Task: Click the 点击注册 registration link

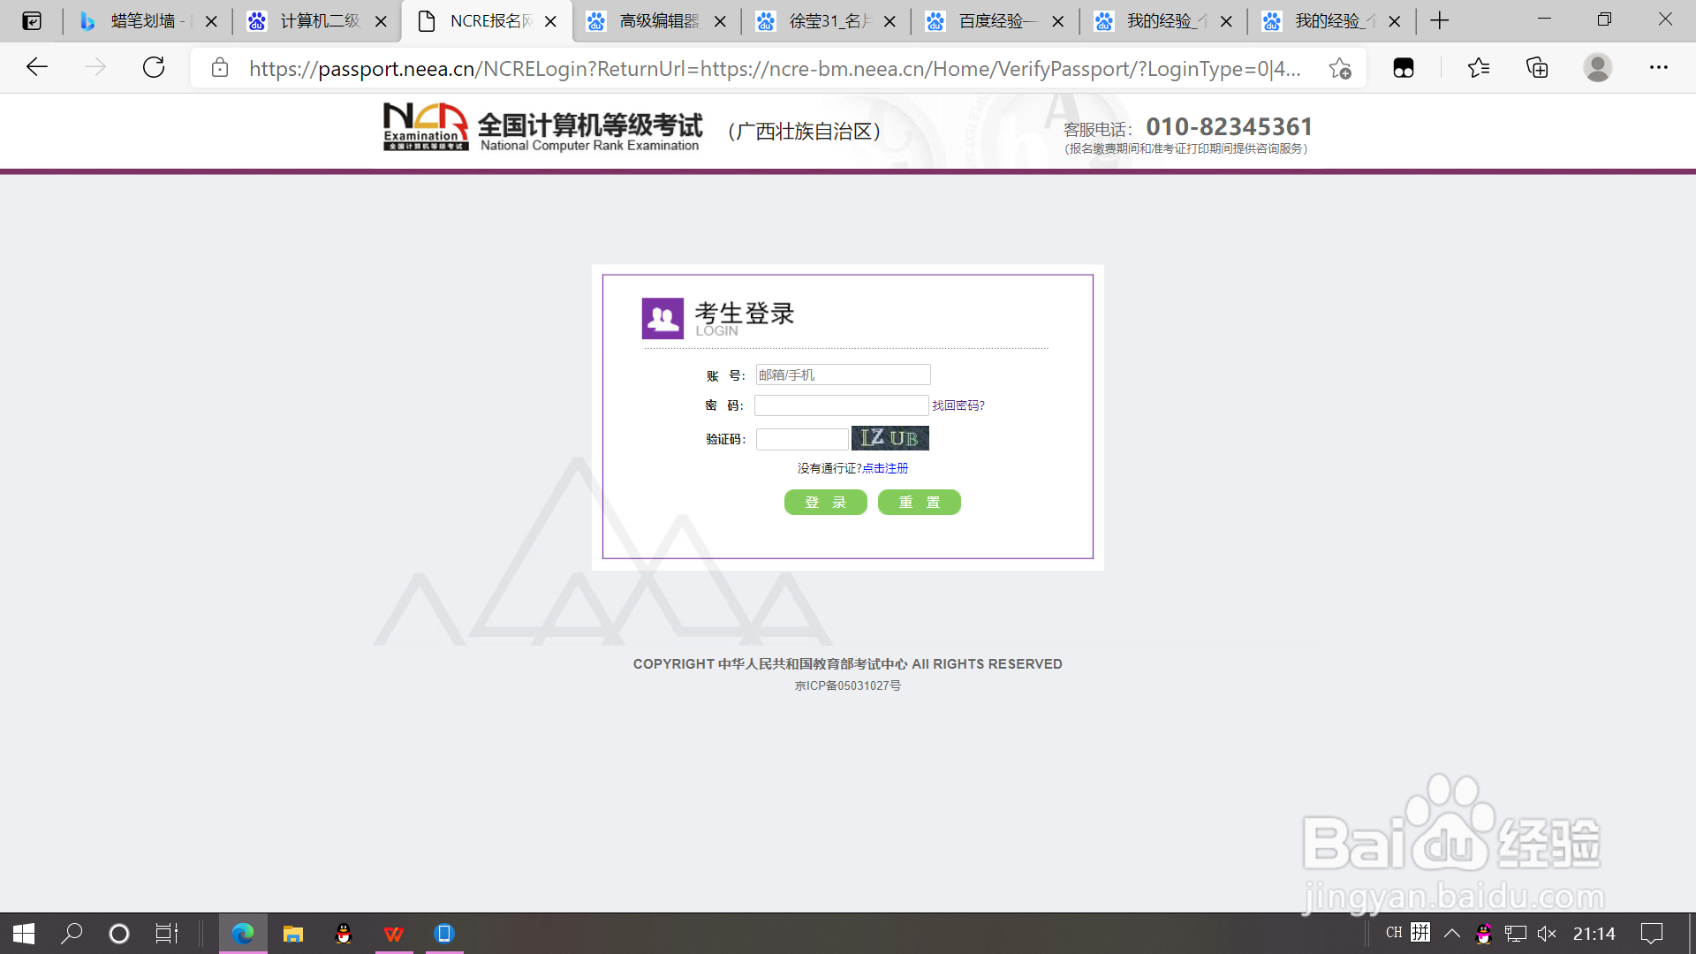Action: [x=885, y=468]
